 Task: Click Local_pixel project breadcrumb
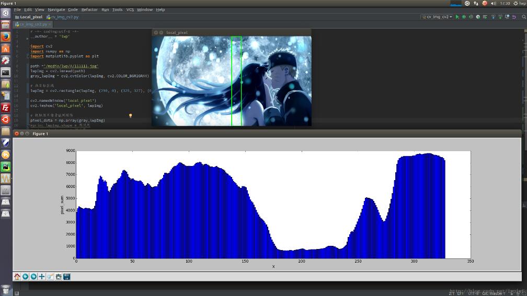[29, 17]
